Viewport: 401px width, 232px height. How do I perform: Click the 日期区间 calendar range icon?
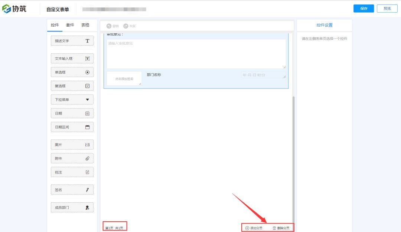click(88, 127)
